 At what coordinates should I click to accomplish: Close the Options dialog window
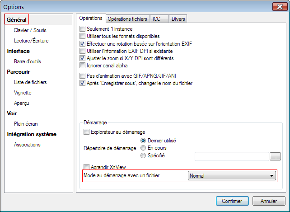point(277,7)
